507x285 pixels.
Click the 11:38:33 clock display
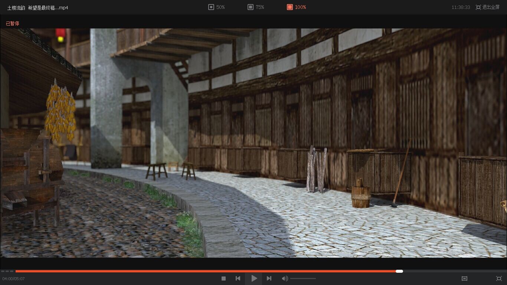click(x=461, y=7)
